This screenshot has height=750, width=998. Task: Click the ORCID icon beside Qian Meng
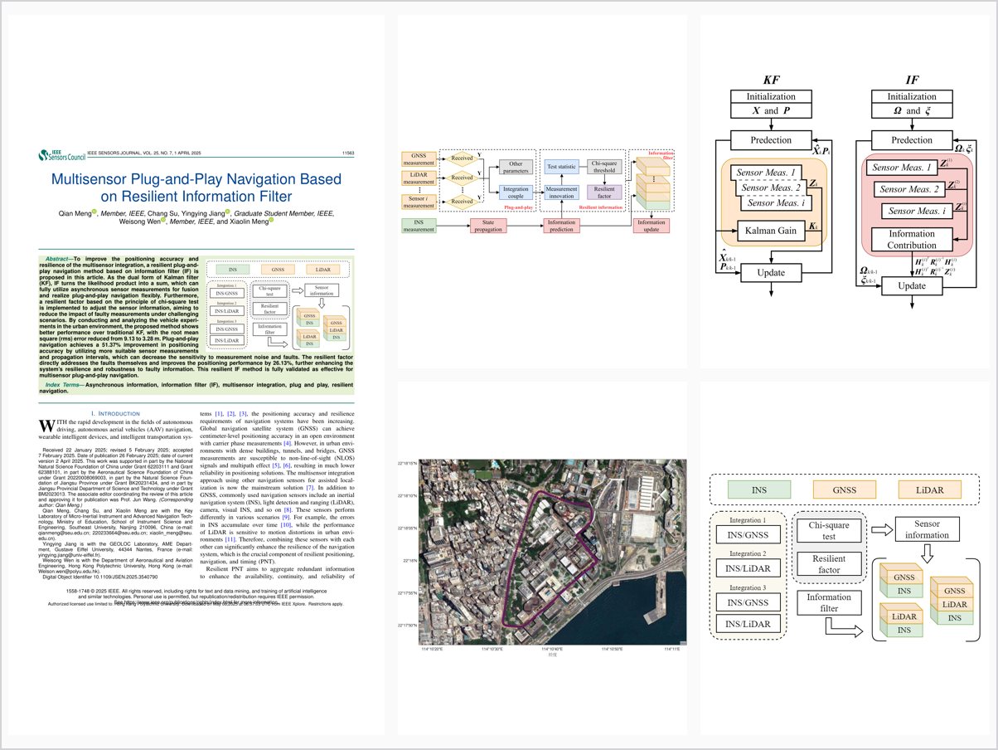pyautogui.click(x=95, y=213)
